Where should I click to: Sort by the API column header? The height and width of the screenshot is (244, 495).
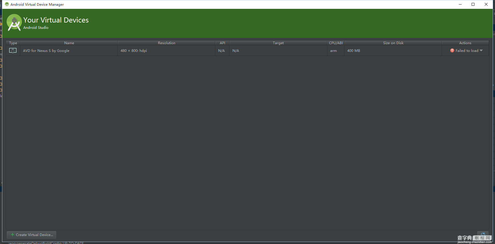click(222, 43)
